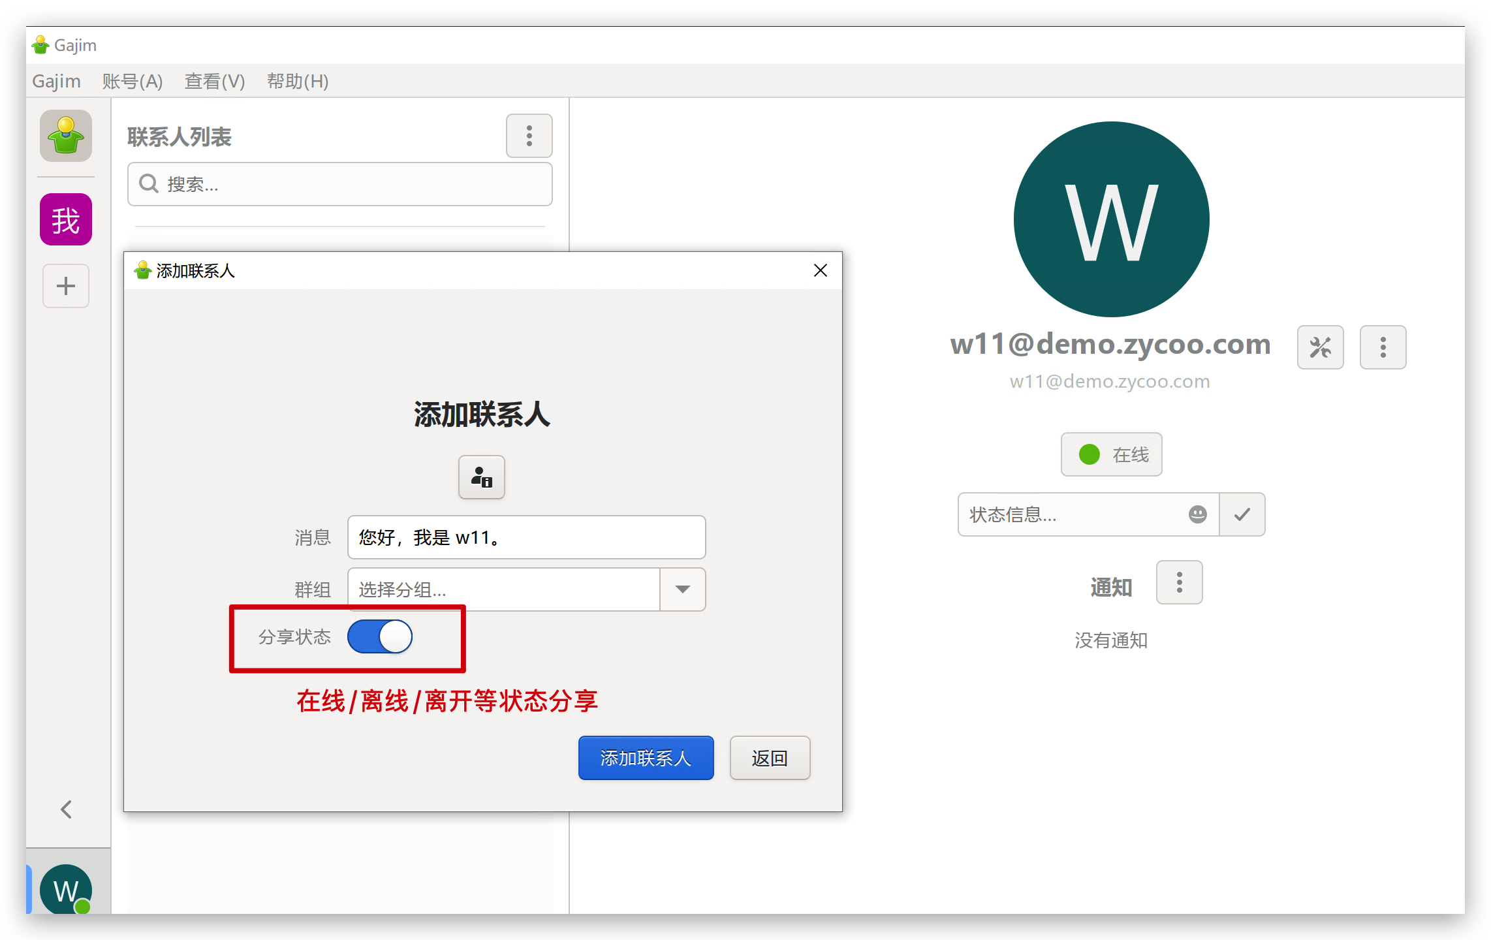Click the 搜索 contact search field
The image size is (1491, 940).
point(340,184)
